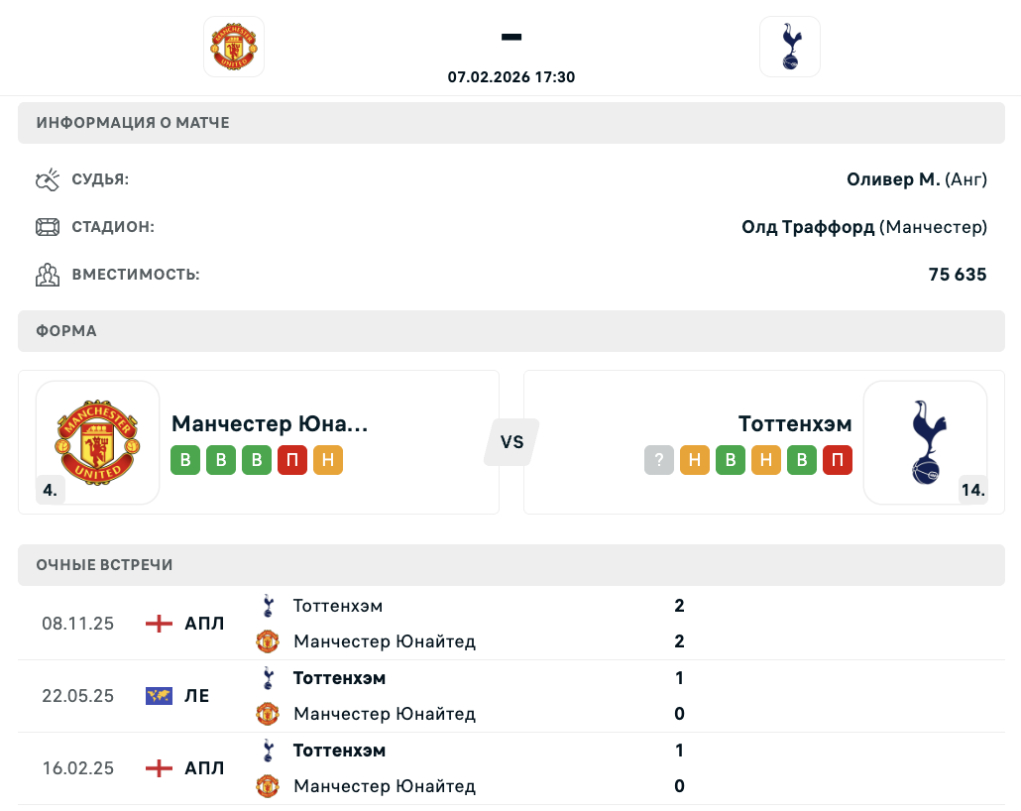Click Manchester United's red П form badge
Screen dimensions: 1021x811
[x=292, y=460]
